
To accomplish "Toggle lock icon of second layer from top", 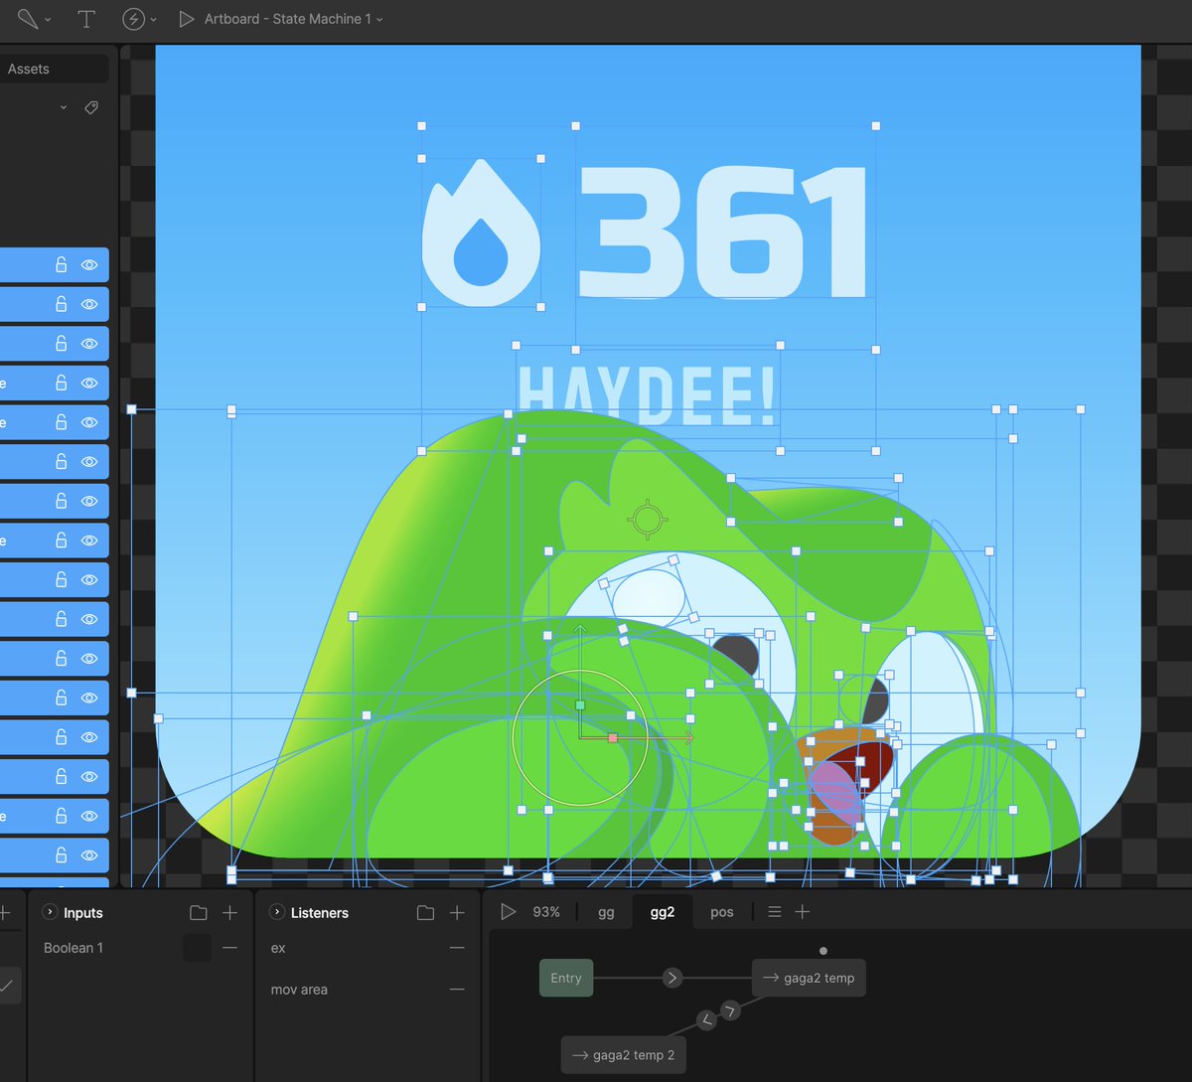I will [61, 304].
